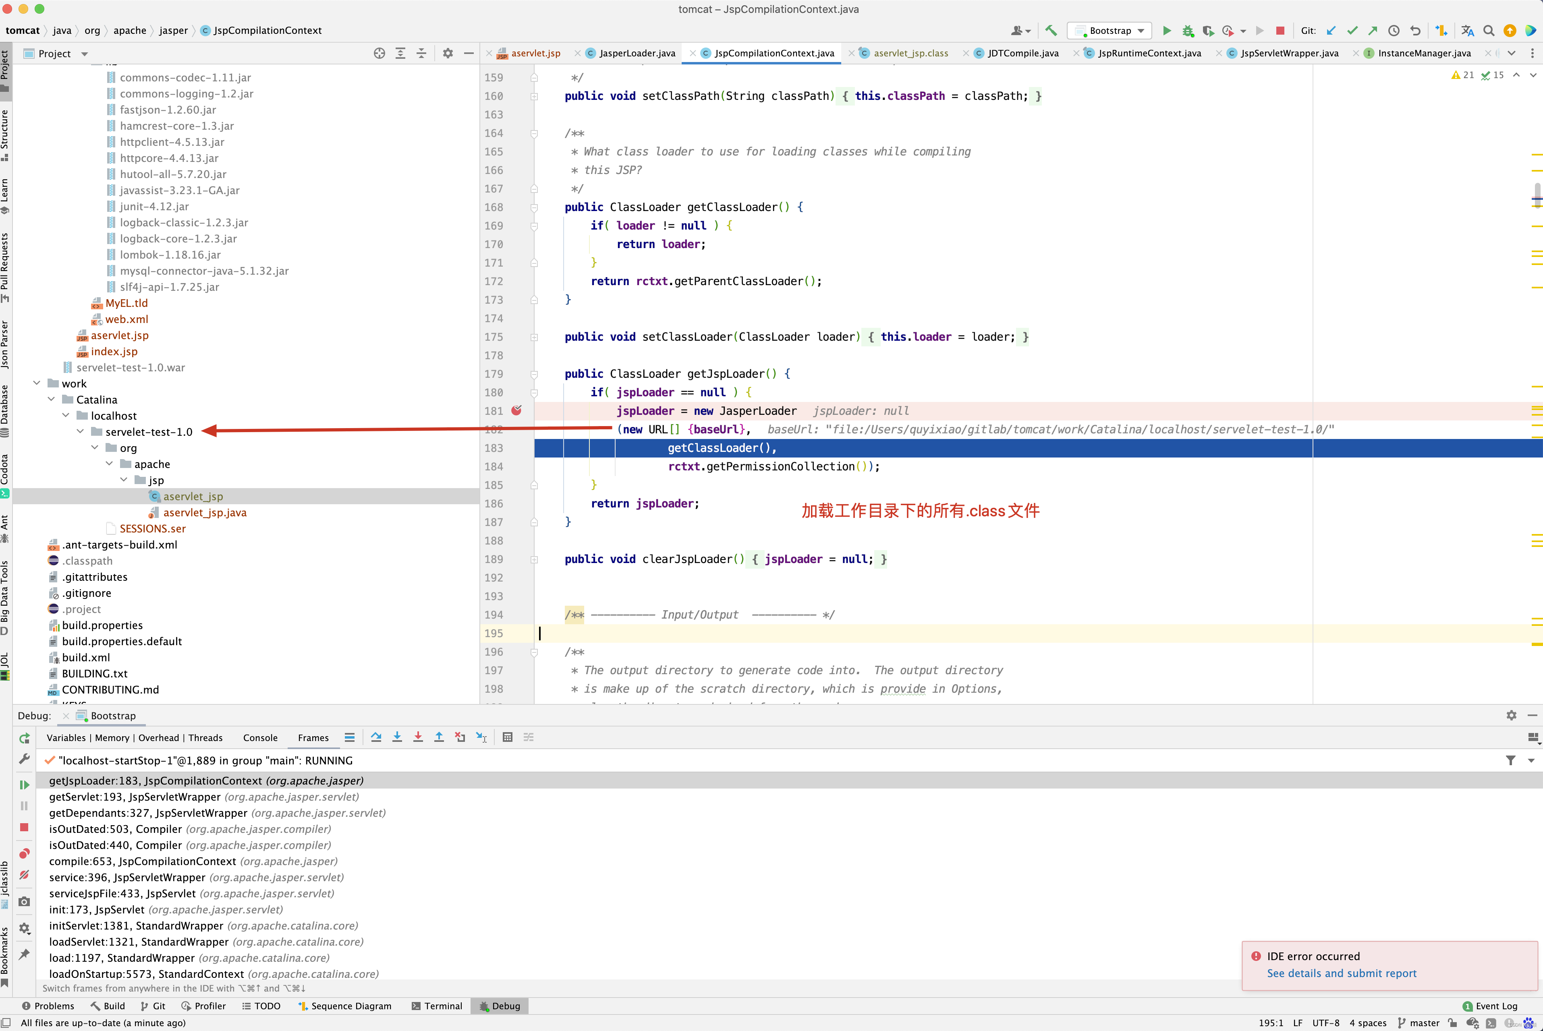Click the orange IDE update icon
The width and height of the screenshot is (1543, 1031).
[1510, 30]
